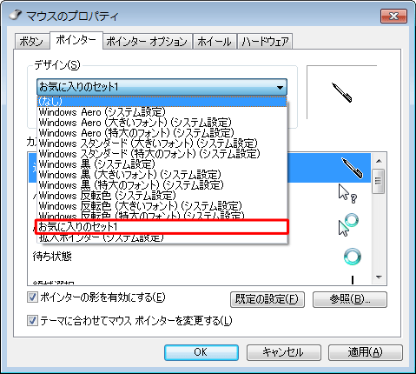Select the 待ち状態 busy ring cursor icon
Viewport: 416px width, 374px height.
click(x=353, y=257)
